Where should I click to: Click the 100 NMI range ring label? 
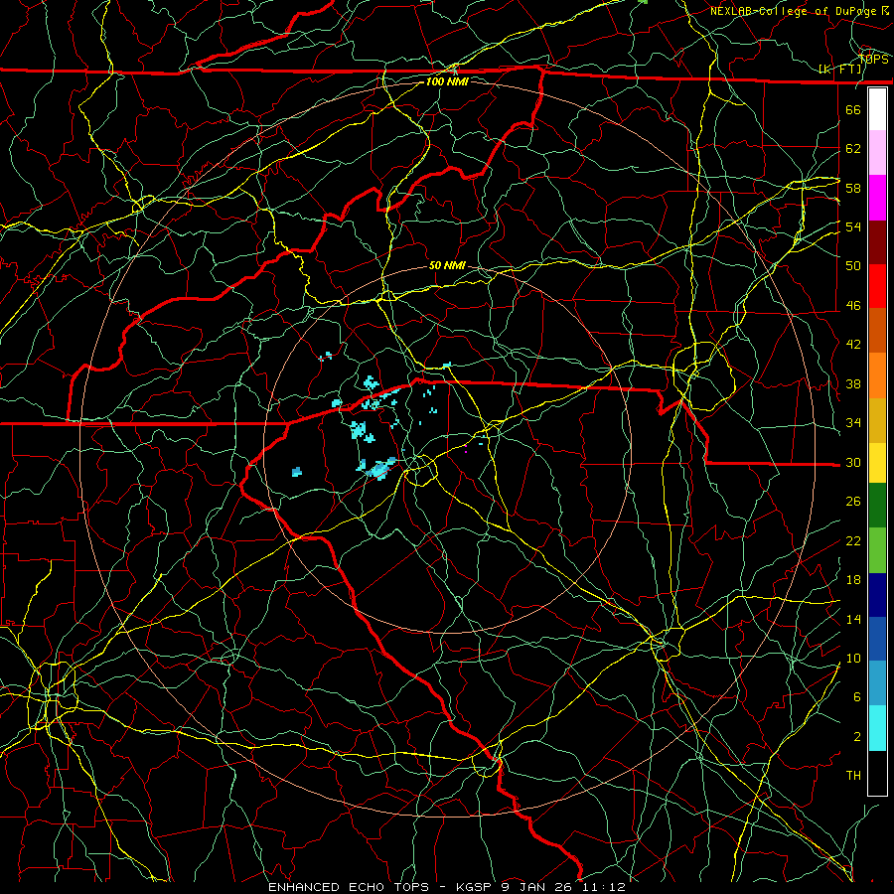[447, 81]
